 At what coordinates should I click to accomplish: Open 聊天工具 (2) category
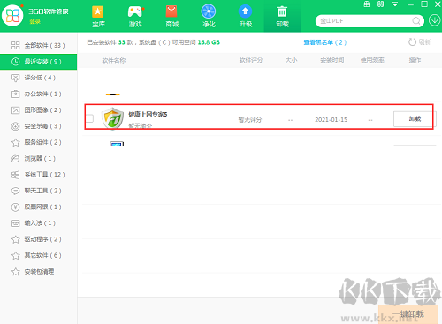[38, 191]
